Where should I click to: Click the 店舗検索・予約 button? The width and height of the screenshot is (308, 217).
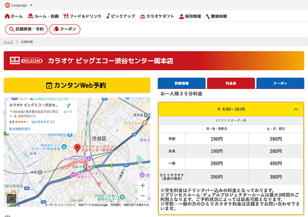[26, 29]
